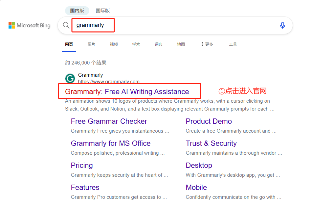Select the 词典 results tab
Image resolution: width=312 pixels, height=207 pixels.
pyautogui.click(x=159, y=44)
